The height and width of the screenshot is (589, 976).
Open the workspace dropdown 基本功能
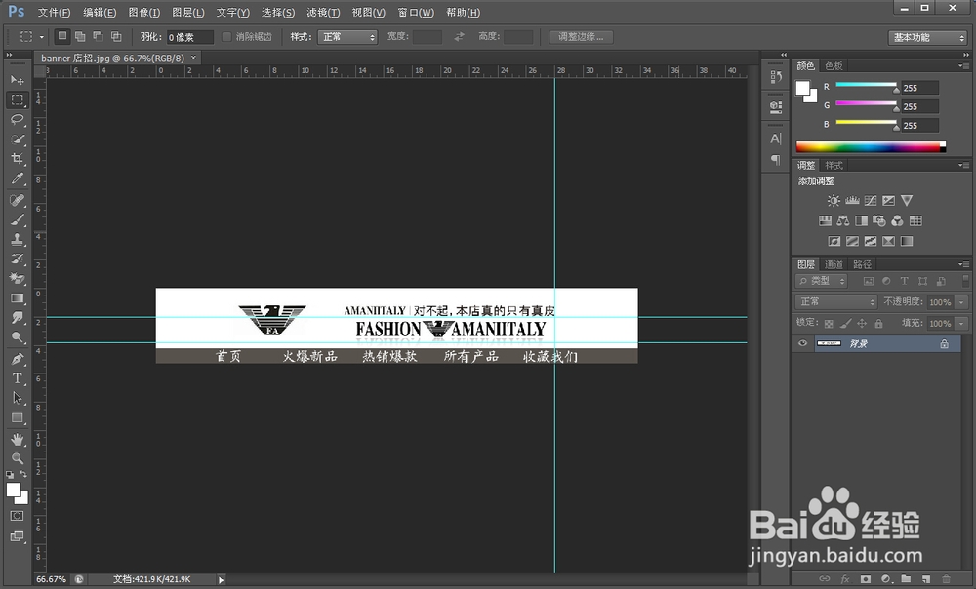[x=927, y=37]
